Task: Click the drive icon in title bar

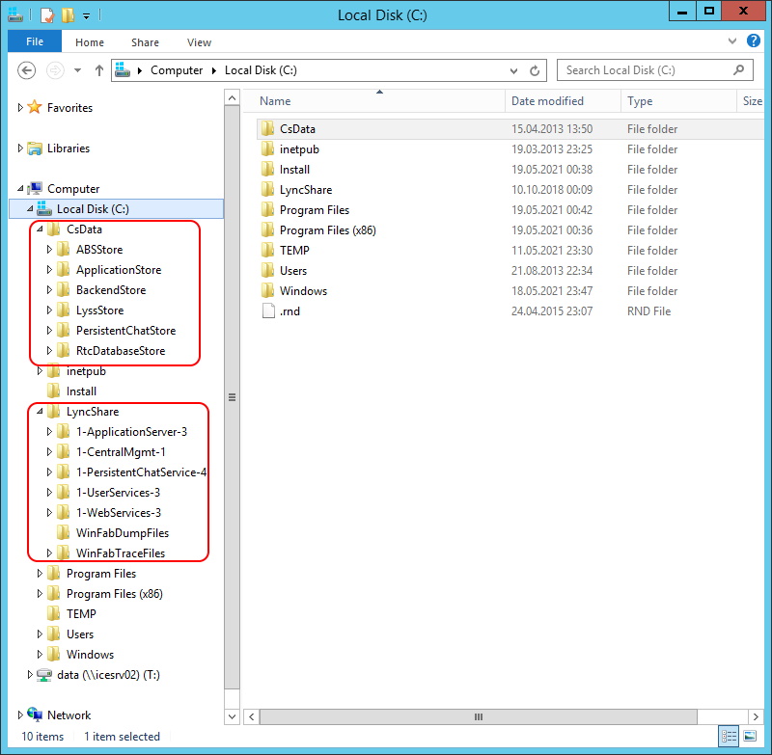Action: tap(15, 15)
